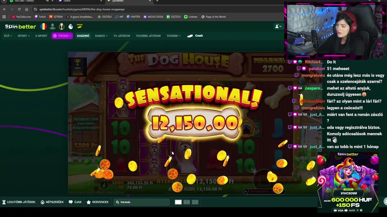Click the address bar URL
387x217 pixels.
(x=82, y=9)
